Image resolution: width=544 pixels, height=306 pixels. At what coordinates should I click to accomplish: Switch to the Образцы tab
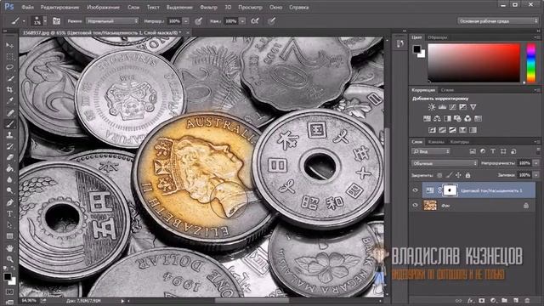(437, 37)
